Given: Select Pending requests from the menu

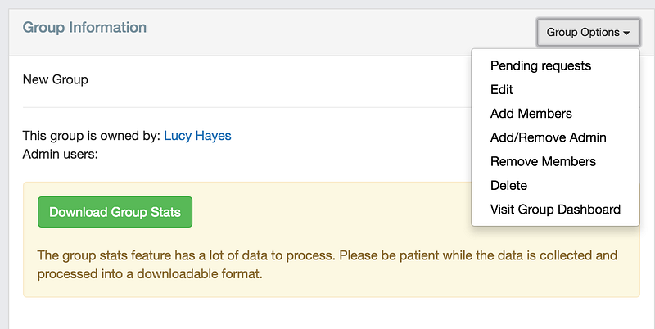Looking at the screenshot, I should click(540, 65).
